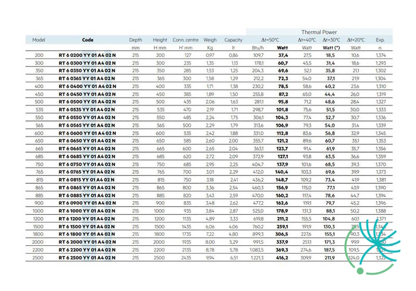Select code 'RT 6 0365 YY 01 A4 02 N'

click(x=87, y=78)
